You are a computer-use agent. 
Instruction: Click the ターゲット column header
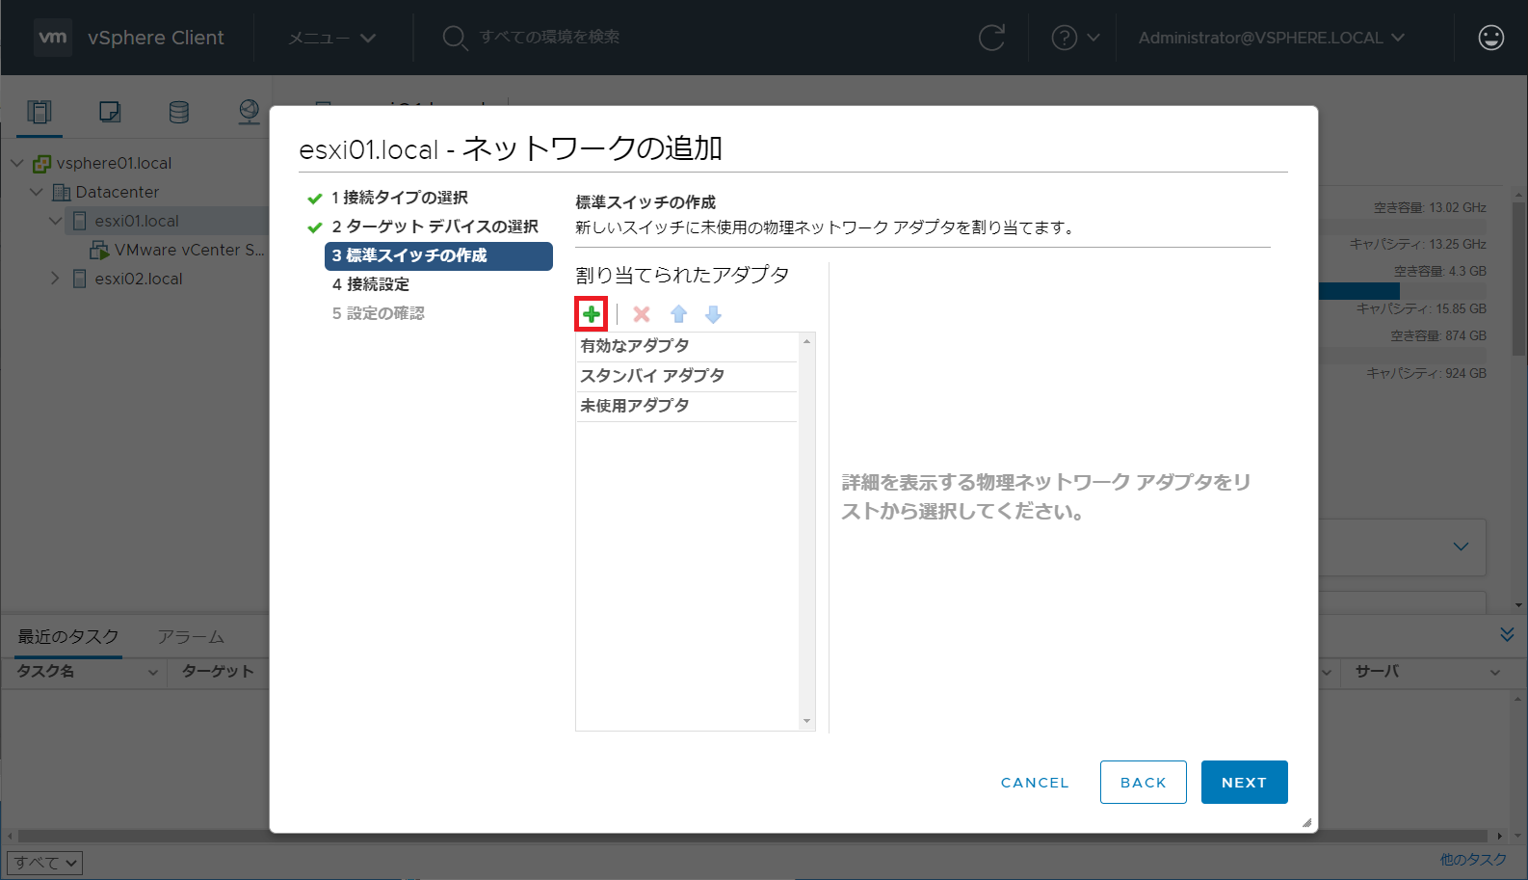[218, 672]
